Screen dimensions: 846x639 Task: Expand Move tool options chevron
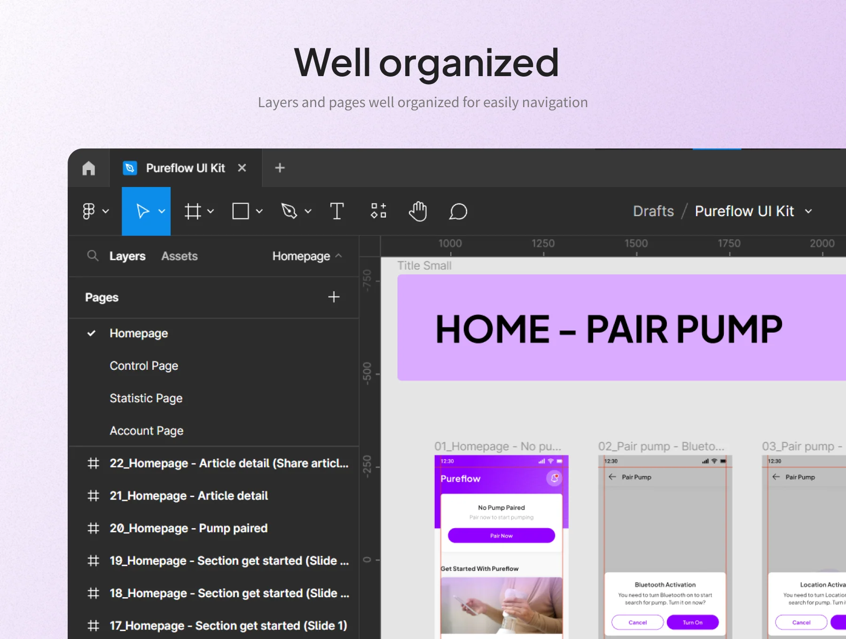pos(162,211)
